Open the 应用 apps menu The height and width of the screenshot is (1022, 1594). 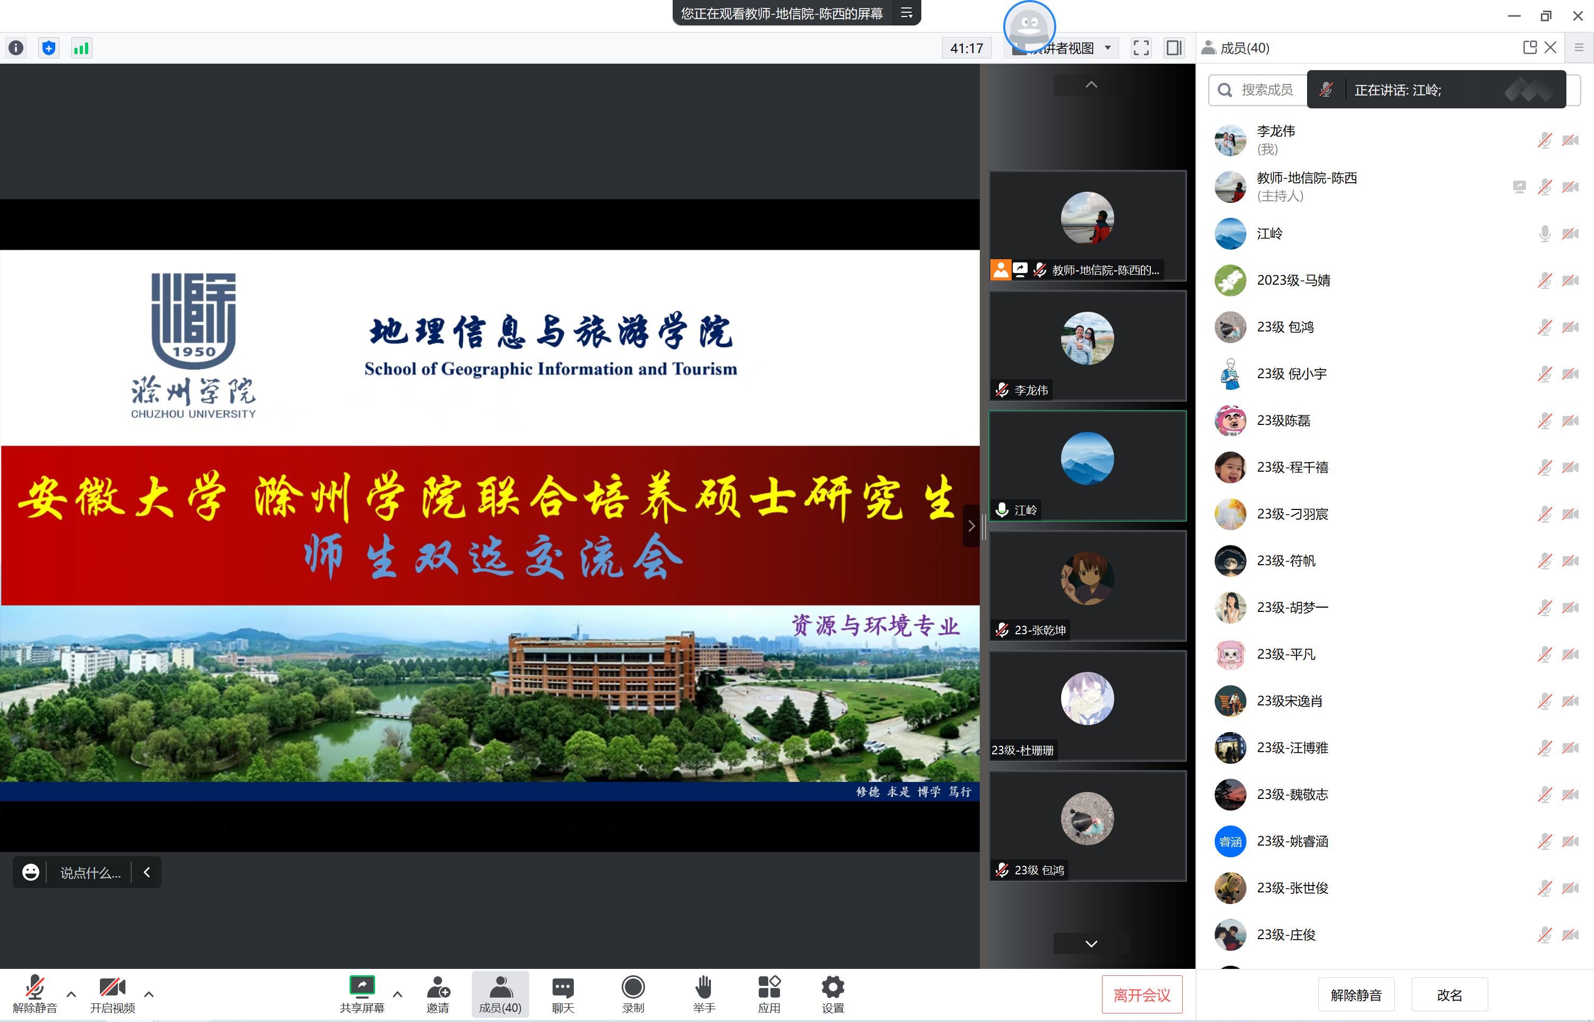(769, 994)
